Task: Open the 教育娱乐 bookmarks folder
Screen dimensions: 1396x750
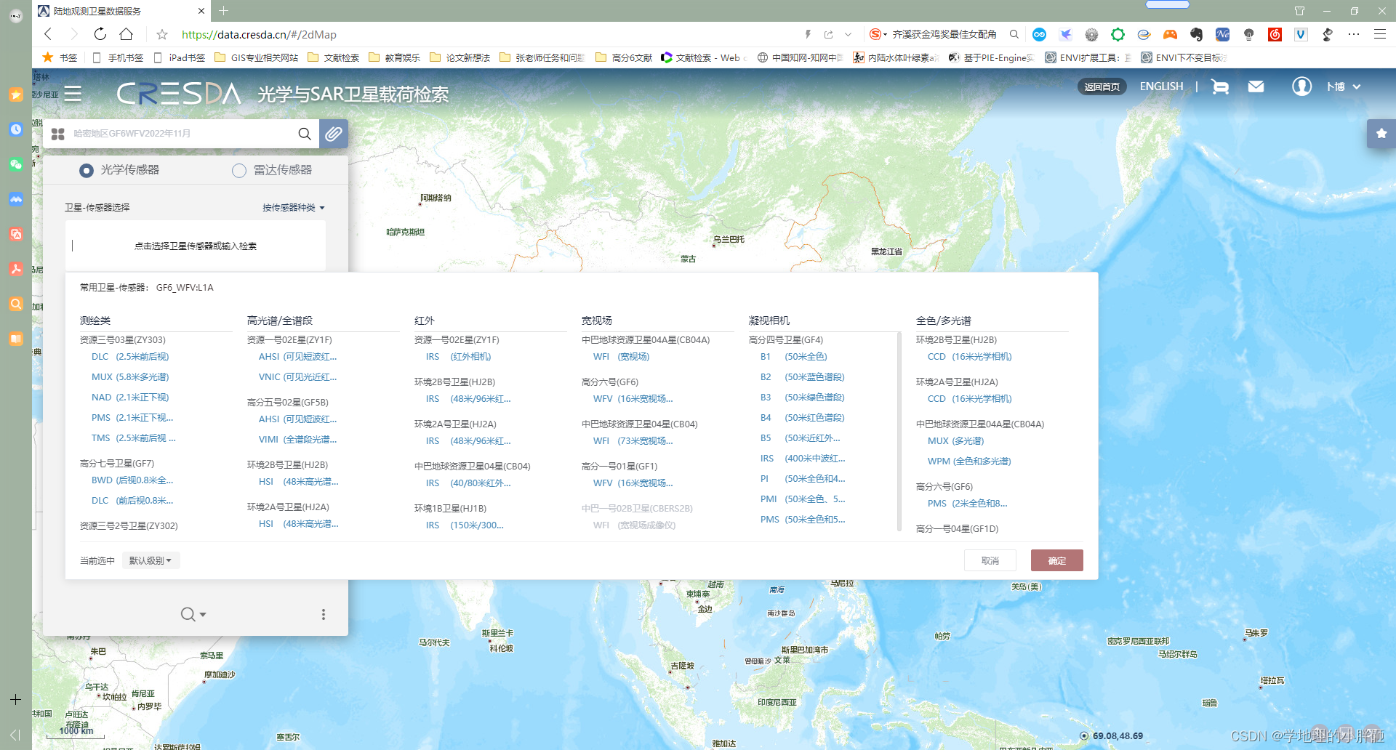Action: [x=395, y=57]
